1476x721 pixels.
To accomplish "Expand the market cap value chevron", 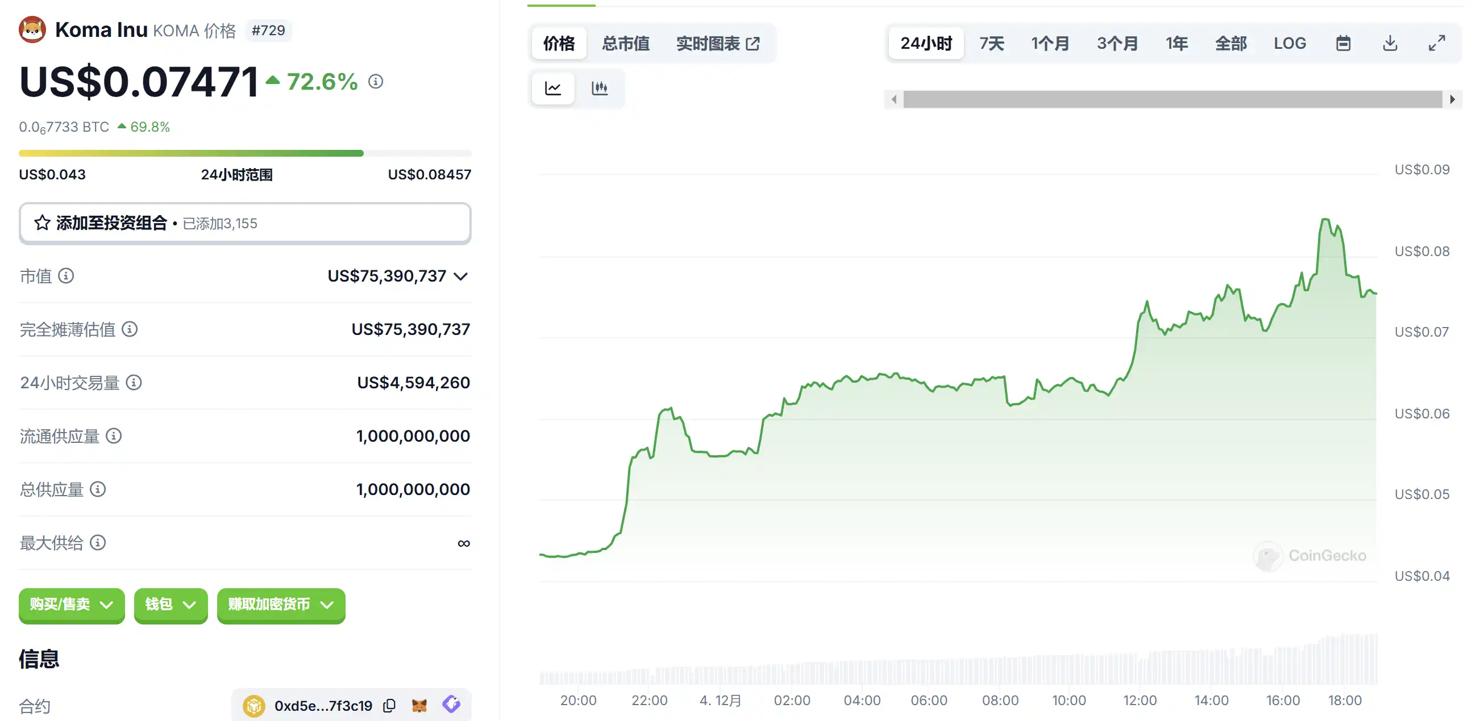I will (461, 276).
